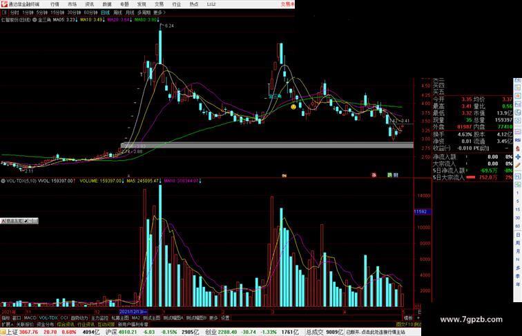The image size is (522, 336).
Task: Open the 多周期 multi-period view
Action: tap(144, 12)
